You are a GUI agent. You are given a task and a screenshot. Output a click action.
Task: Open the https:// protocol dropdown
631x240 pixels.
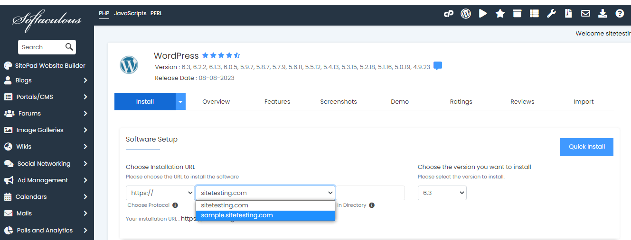(x=160, y=193)
